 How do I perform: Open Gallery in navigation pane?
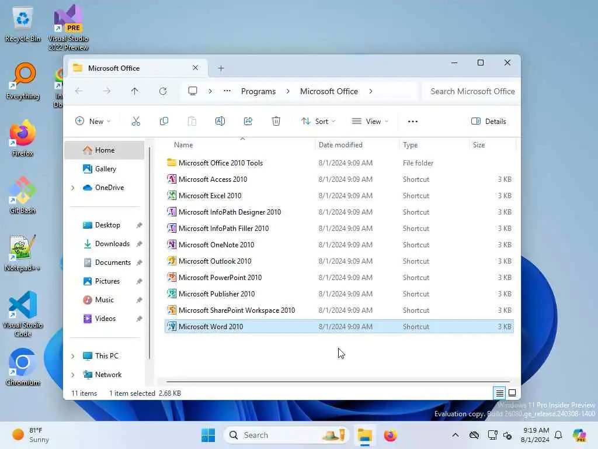click(x=105, y=169)
